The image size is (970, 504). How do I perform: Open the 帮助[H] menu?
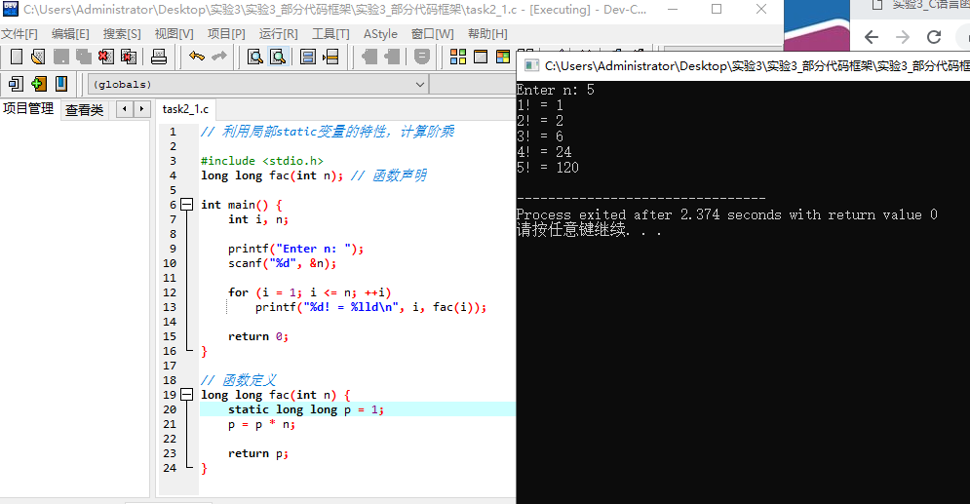(487, 34)
